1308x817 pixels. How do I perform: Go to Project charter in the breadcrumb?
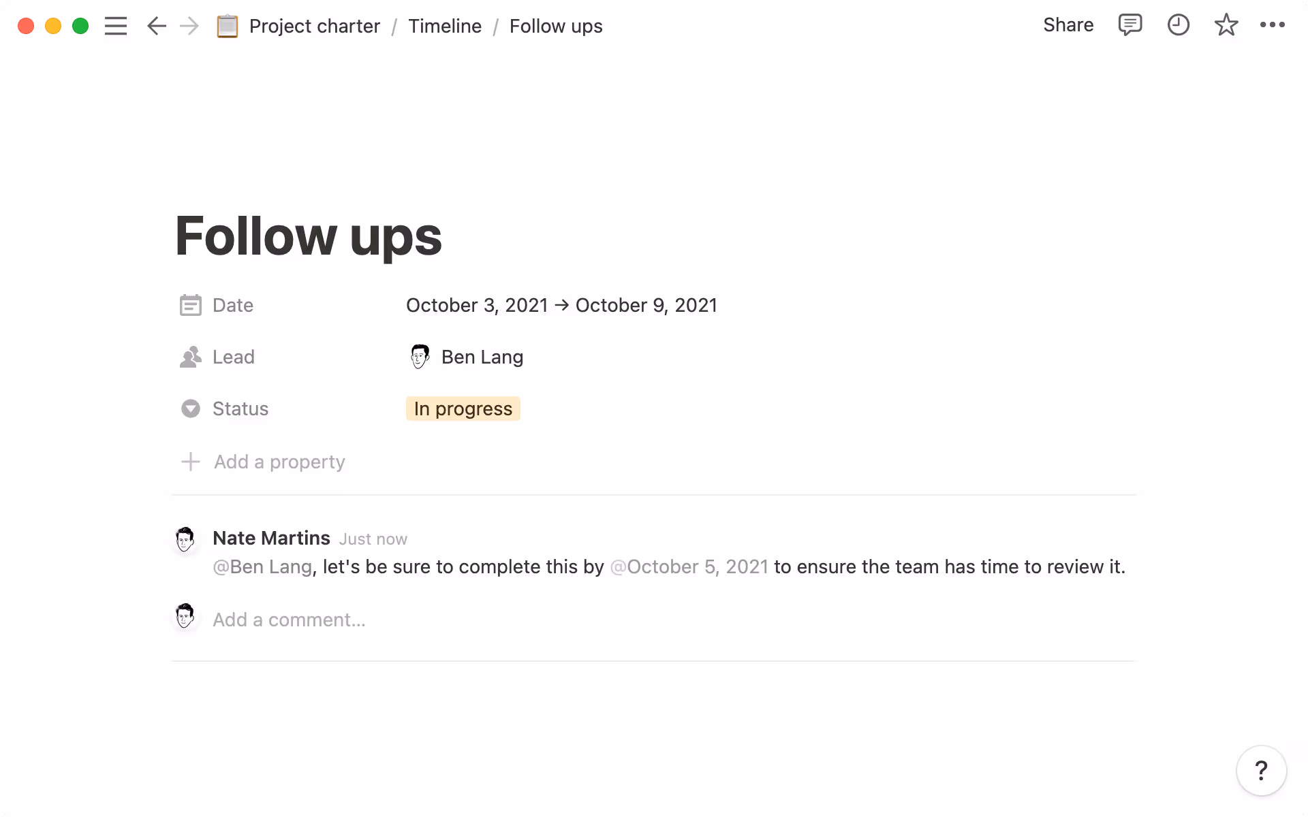pyautogui.click(x=314, y=26)
